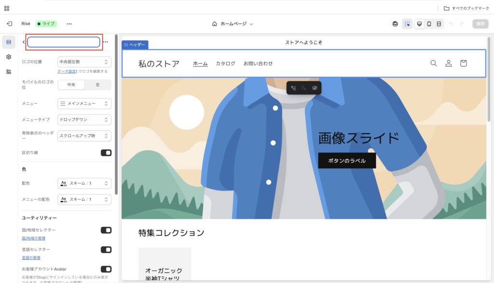
Task: Open the app embeds icon in sidebar
Action: [x=9, y=71]
